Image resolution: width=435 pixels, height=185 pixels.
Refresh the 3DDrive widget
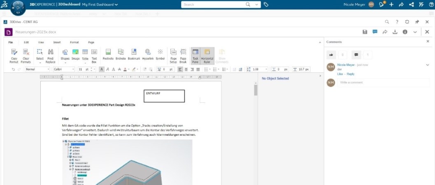click(x=407, y=22)
